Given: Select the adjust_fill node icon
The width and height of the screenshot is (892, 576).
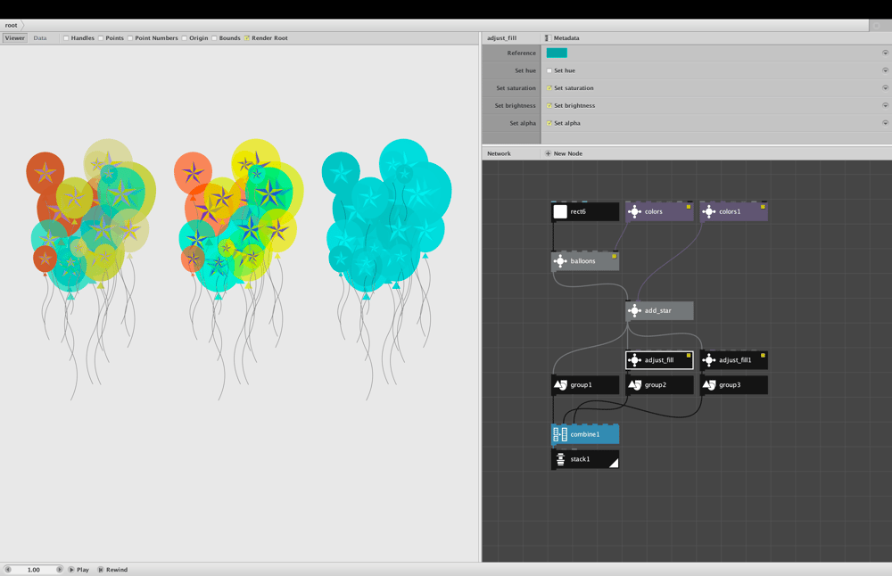Looking at the screenshot, I should coord(634,360).
